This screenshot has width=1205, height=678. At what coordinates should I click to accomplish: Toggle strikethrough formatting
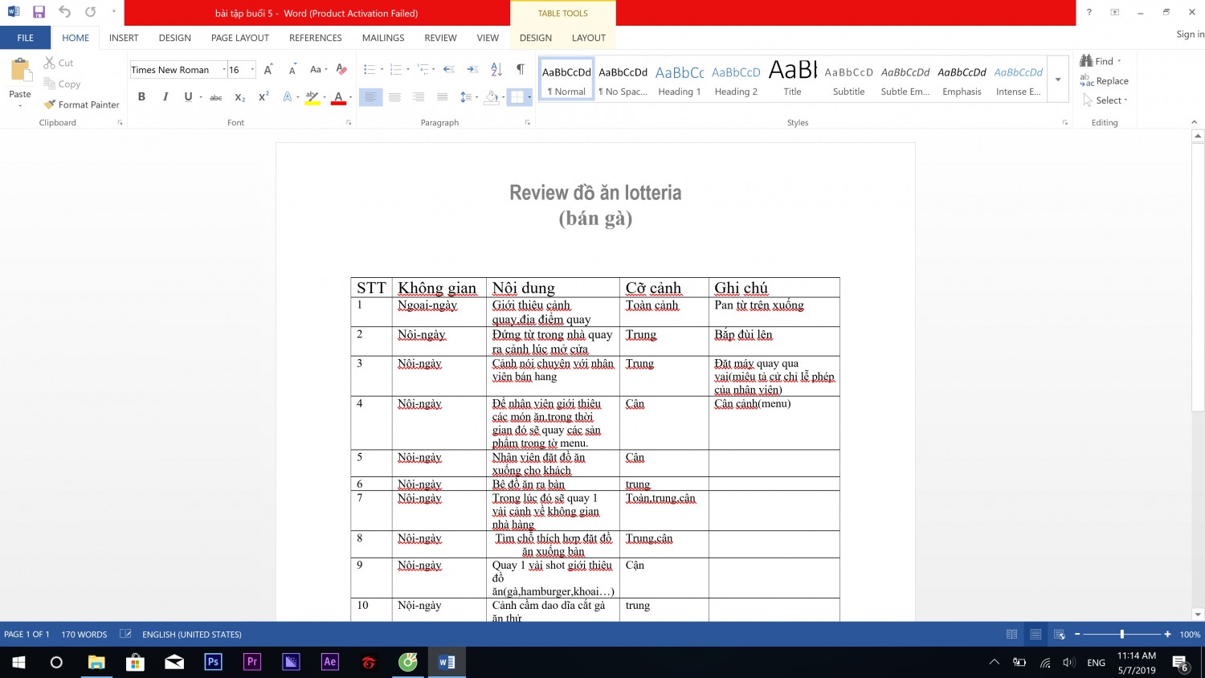coord(215,97)
